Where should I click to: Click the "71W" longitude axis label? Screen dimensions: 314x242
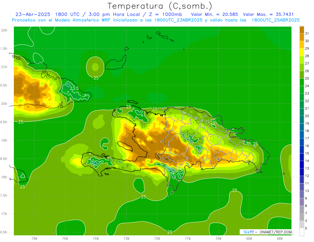188,239
